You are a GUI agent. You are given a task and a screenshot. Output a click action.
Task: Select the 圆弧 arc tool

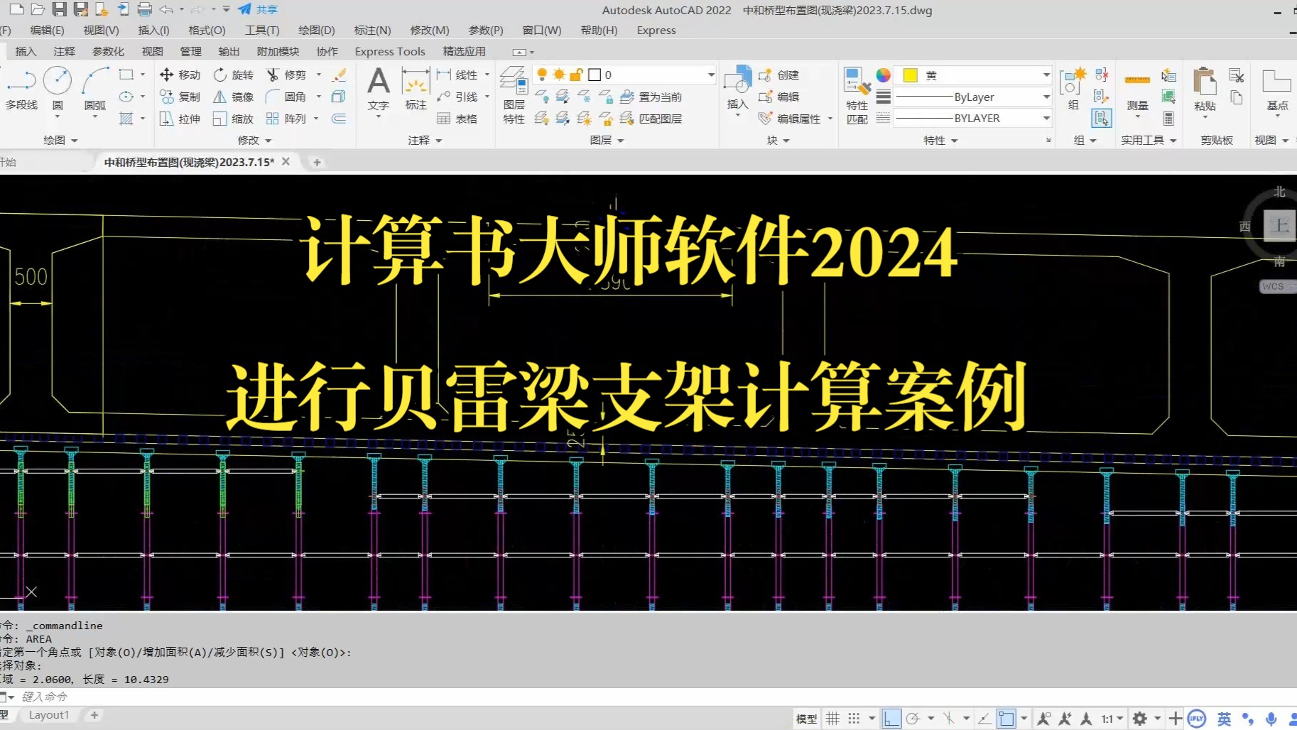coord(95,89)
